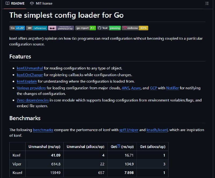215x178 pixels.
Task: Open the codecov 83% badge
Action: [x=135, y=28]
